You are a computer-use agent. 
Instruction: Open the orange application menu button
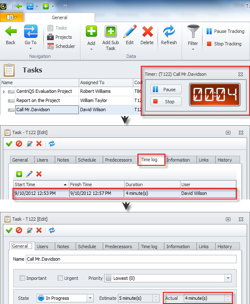(x=12, y=17)
